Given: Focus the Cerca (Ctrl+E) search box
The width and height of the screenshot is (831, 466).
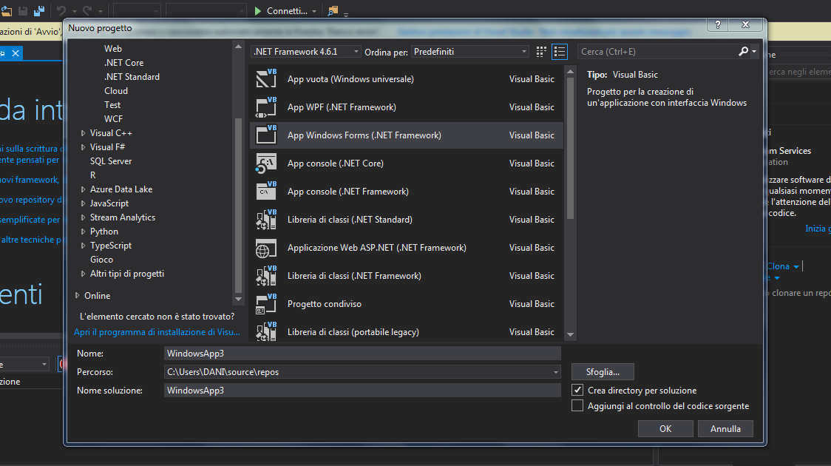Looking at the screenshot, I should click(x=657, y=52).
